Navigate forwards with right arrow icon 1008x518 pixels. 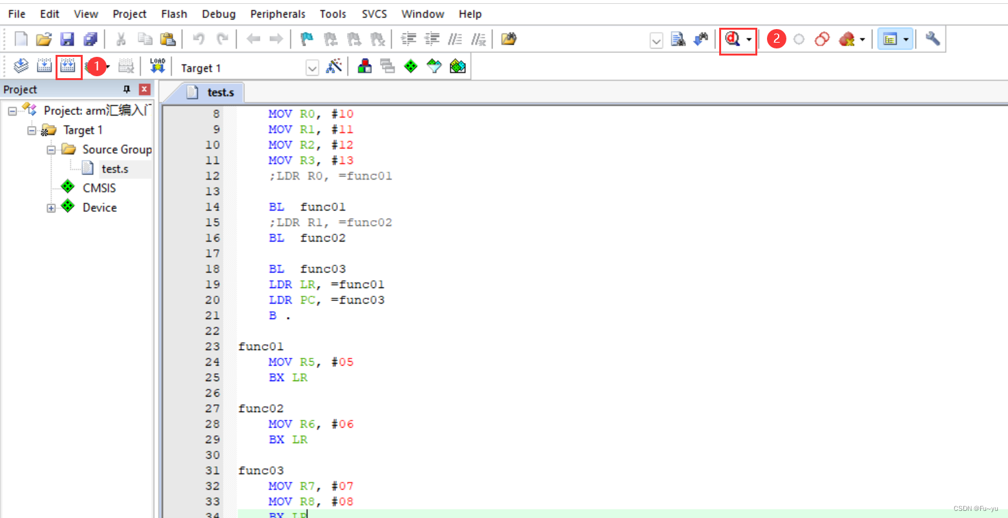277,39
